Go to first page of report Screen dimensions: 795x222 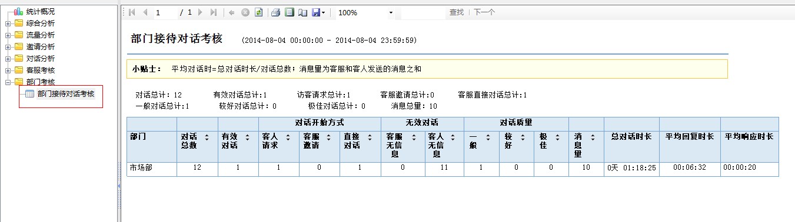click(x=132, y=12)
